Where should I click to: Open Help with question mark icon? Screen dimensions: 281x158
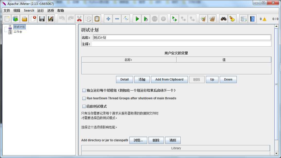252,19
